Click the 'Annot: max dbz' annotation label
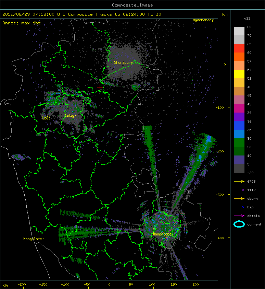The image size is (265, 289). coord(22,23)
